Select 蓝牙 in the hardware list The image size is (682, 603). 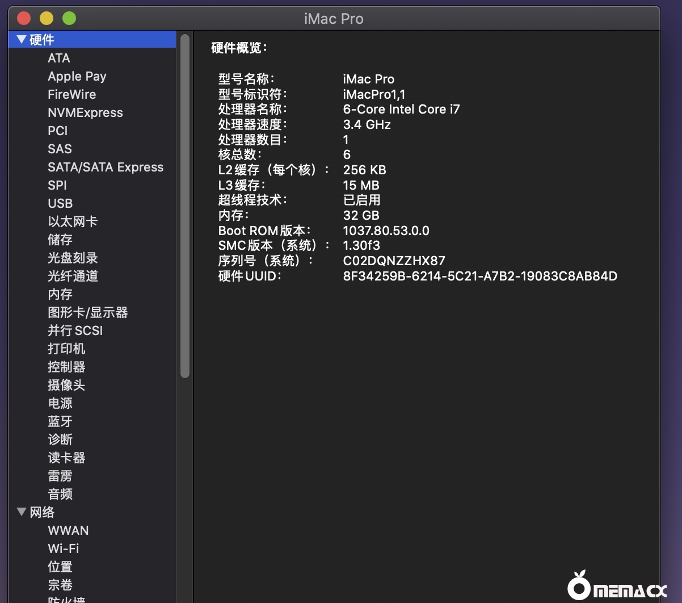coord(60,421)
